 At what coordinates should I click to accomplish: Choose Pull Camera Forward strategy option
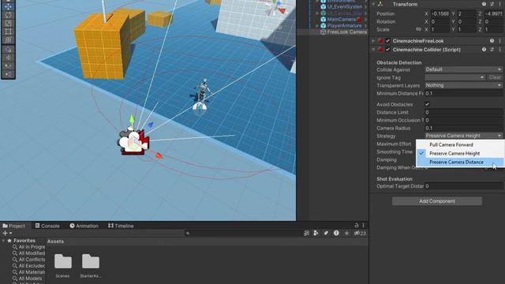click(x=460, y=145)
